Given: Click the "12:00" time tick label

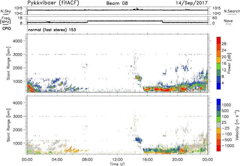Looking at the screenshot, I should [x=117, y=160].
